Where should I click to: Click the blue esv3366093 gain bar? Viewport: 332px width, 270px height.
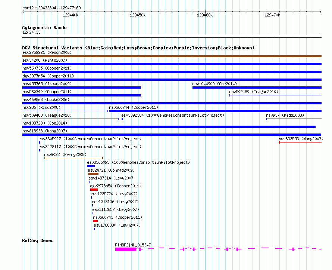click(x=91, y=166)
